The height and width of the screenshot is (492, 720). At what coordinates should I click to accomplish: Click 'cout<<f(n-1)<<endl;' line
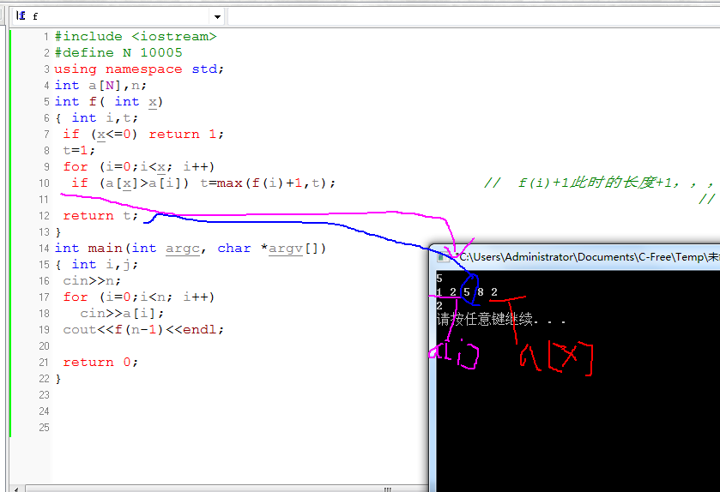coord(143,330)
